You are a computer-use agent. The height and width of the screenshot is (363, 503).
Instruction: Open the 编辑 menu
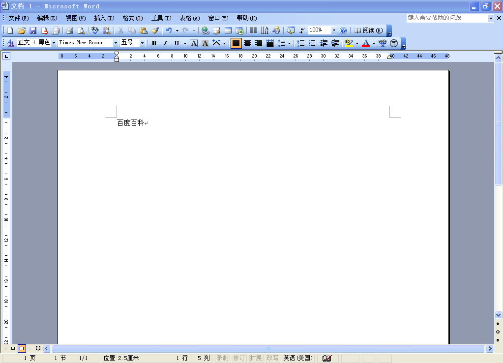[47, 18]
